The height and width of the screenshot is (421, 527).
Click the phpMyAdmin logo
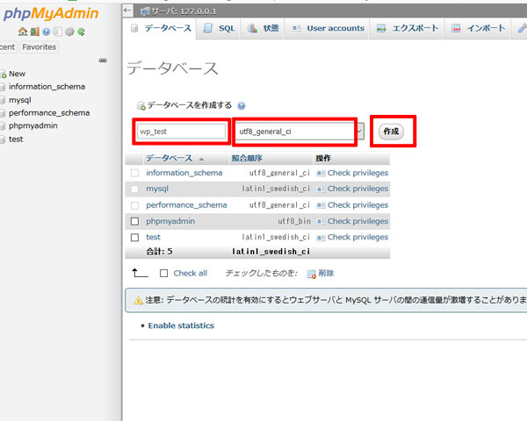(50, 14)
